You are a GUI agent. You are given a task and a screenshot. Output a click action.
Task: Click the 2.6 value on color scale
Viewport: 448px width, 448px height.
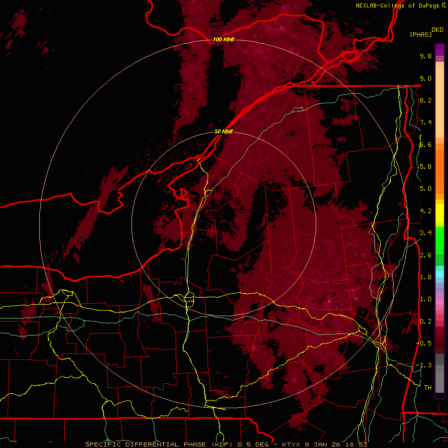[426, 255]
